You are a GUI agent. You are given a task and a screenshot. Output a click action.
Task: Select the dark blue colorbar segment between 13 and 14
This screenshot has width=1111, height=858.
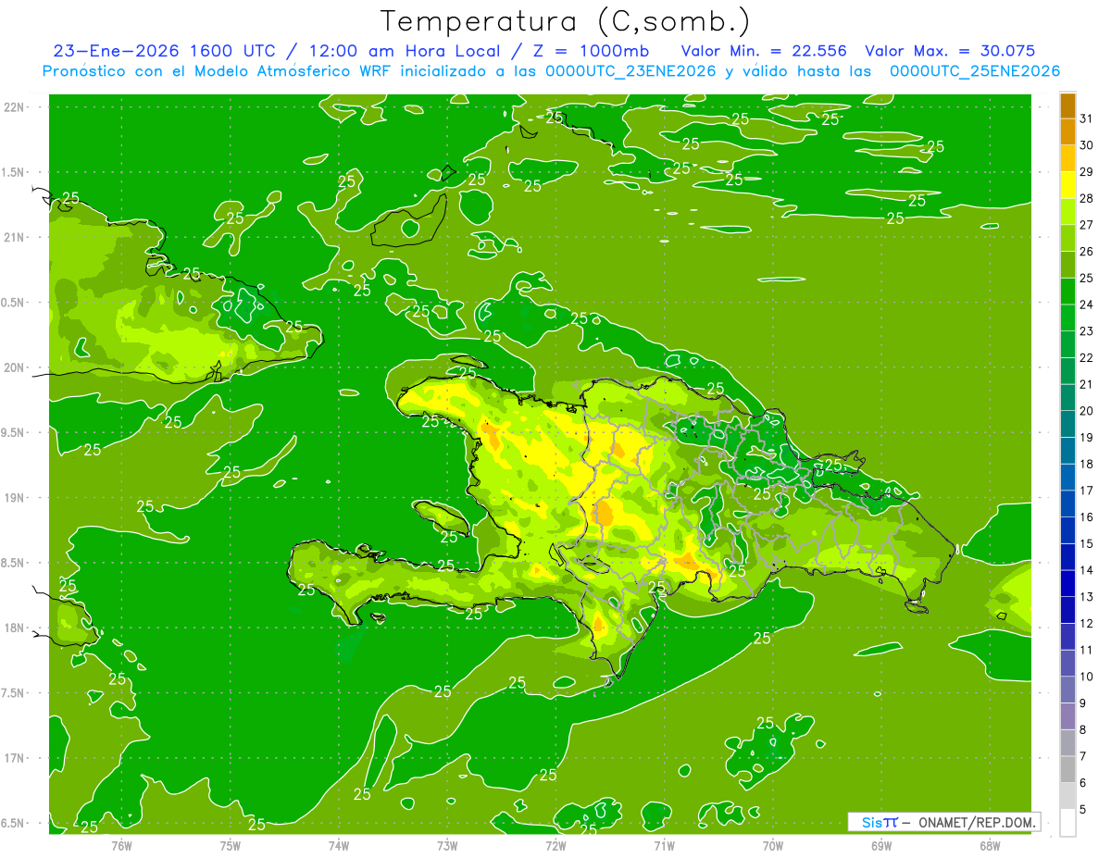pyautogui.click(x=1067, y=584)
